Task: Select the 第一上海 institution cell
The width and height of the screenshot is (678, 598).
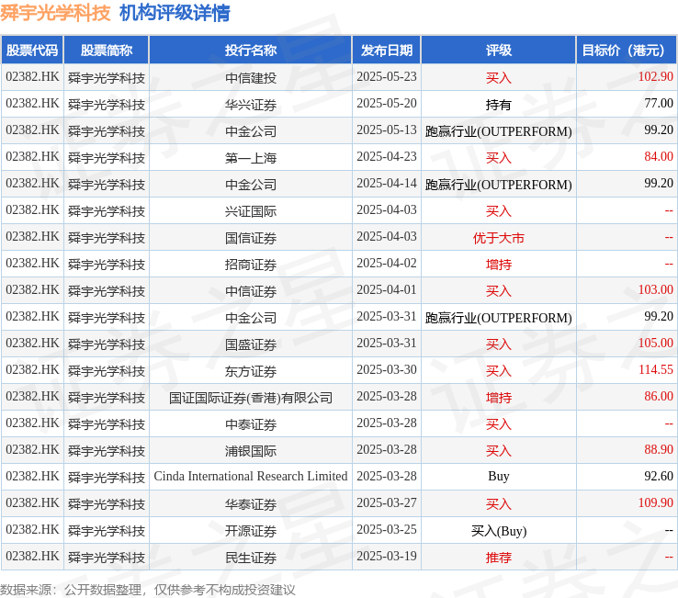Action: [251, 158]
